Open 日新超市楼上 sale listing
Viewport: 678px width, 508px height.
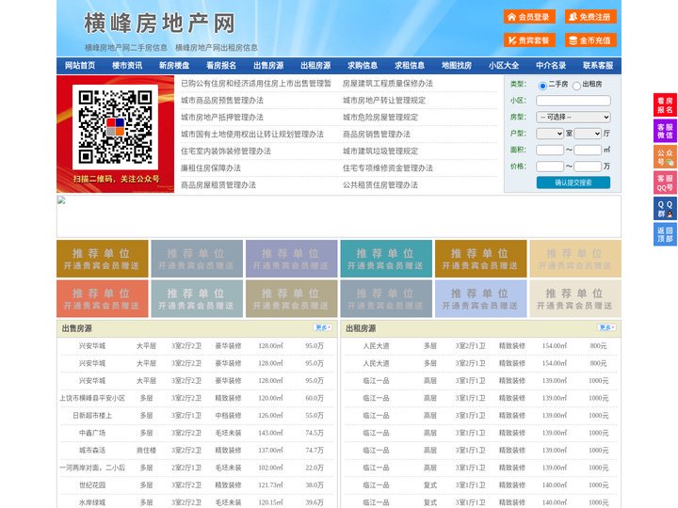coord(92,416)
